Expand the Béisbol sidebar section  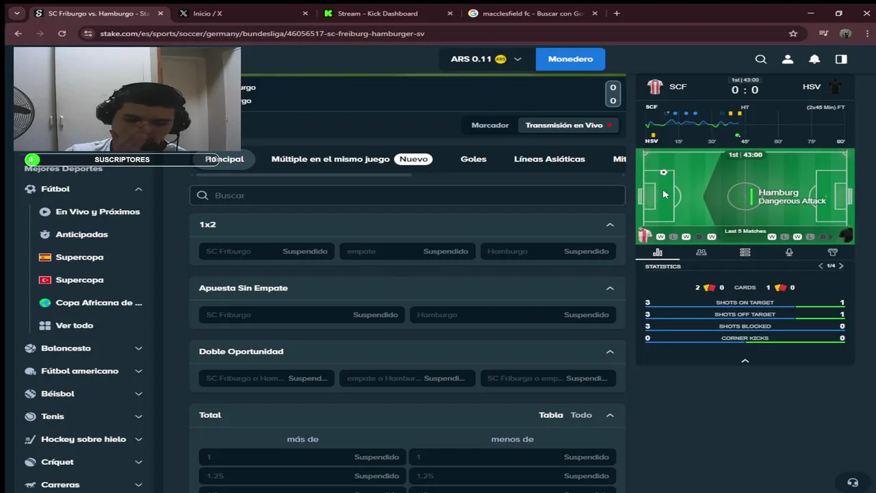click(138, 394)
